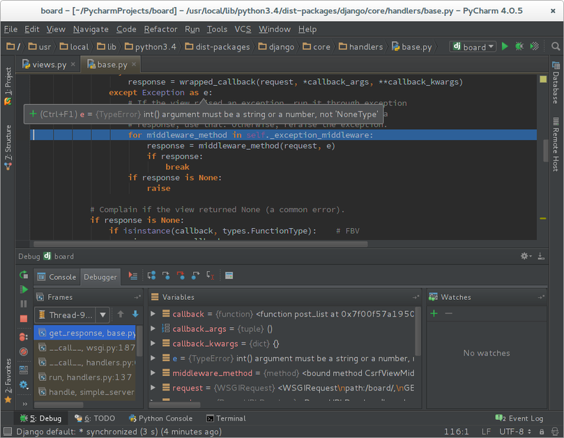This screenshot has height=438, width=564.
Task: Select the get_response, base.py frame
Action: pyautogui.click(x=85, y=333)
